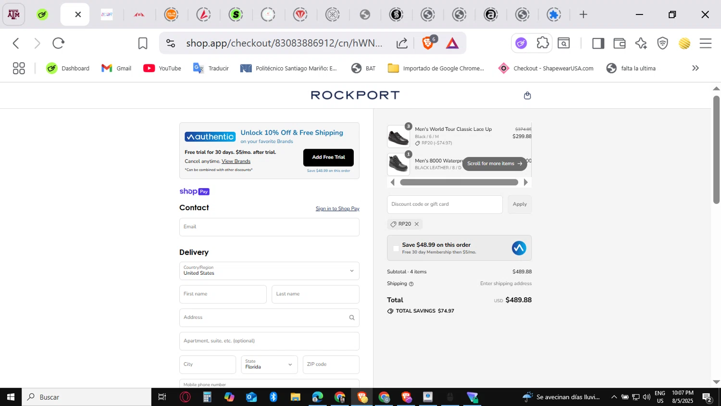Open the extensions puzzle icon
Viewport: 721px width, 406px height.
543,43
